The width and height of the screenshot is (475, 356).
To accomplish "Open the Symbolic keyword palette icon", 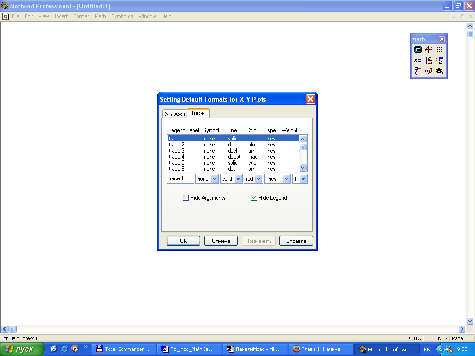I will [x=439, y=71].
